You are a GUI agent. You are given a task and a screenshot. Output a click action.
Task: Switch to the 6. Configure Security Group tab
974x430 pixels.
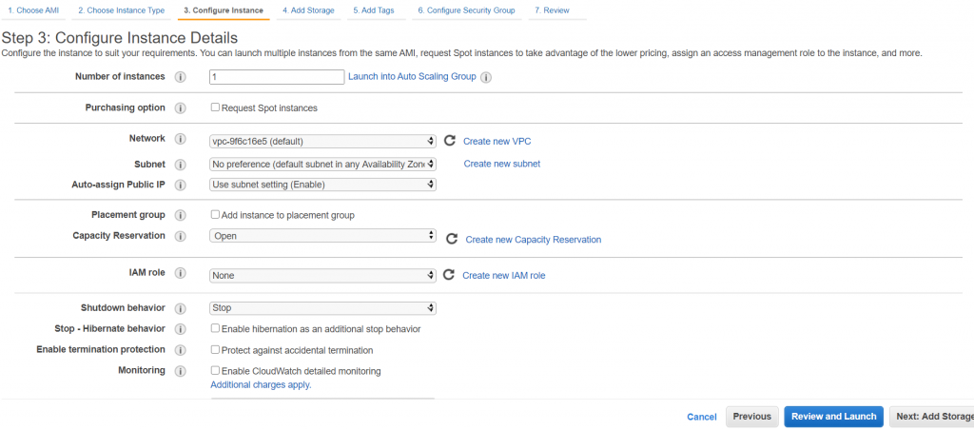tap(466, 10)
